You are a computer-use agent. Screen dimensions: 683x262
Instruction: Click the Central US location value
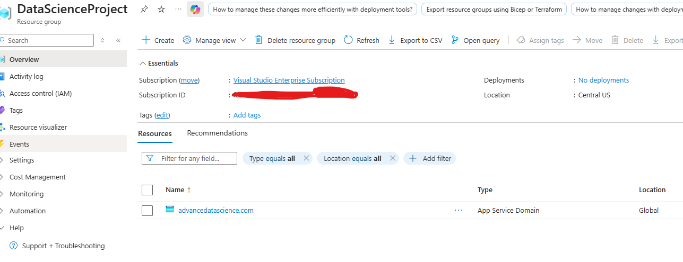594,95
